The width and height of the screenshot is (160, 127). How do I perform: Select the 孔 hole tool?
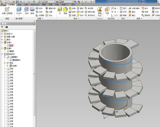(x=60, y=11)
